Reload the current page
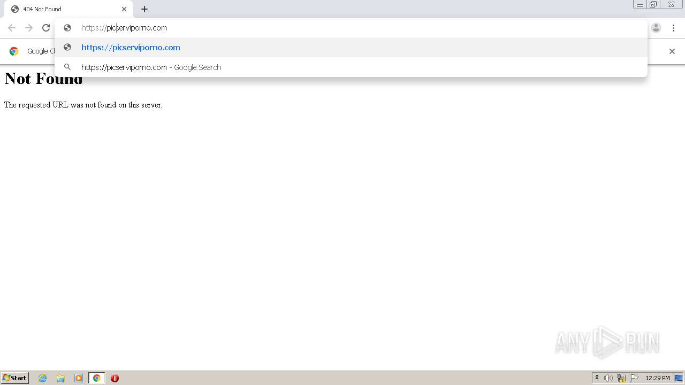The height and width of the screenshot is (385, 685). [46, 28]
